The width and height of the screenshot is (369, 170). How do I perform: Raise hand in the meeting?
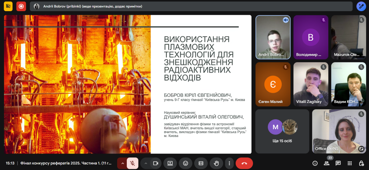pyautogui.click(x=216, y=163)
